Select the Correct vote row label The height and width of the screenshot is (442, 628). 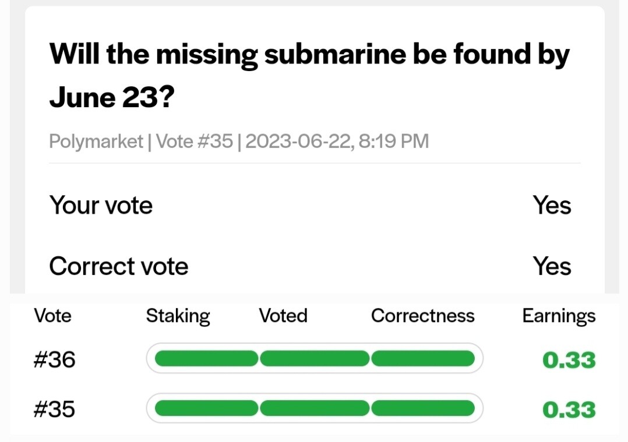[119, 266]
